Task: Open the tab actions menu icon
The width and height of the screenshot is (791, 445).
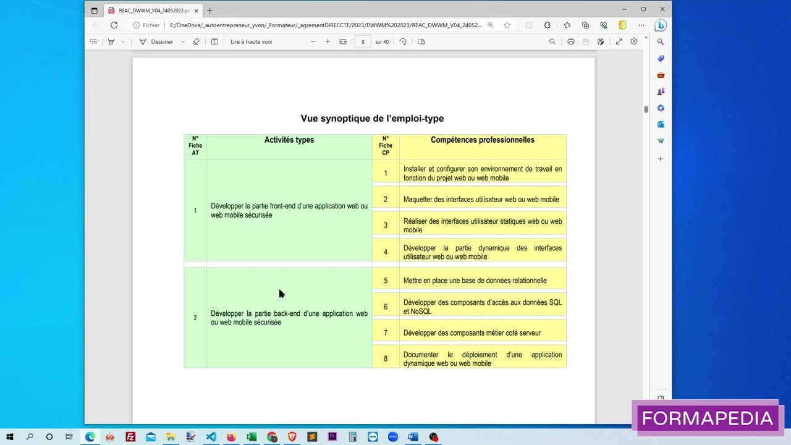Action: coord(94,11)
